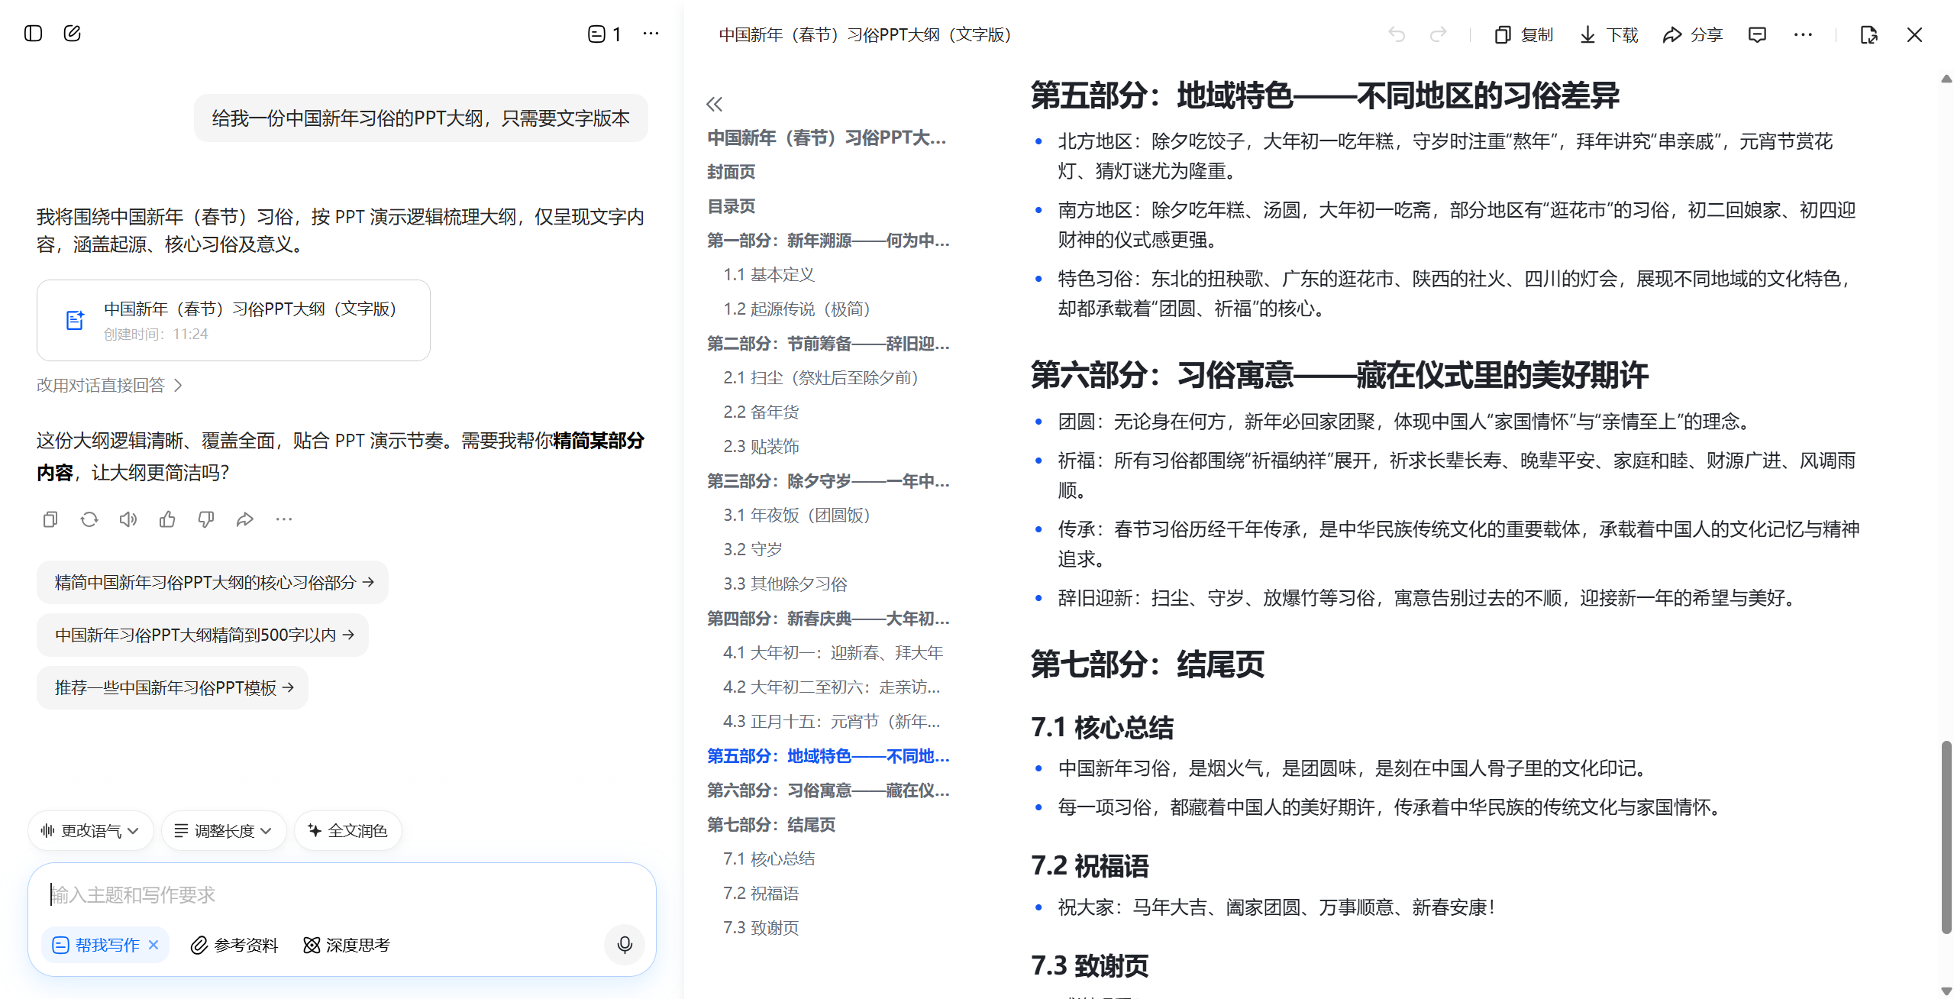Viewport: 1954px width, 999px height.
Task: Toggle 深度思考 deep thinking mode
Action: pyautogui.click(x=347, y=945)
